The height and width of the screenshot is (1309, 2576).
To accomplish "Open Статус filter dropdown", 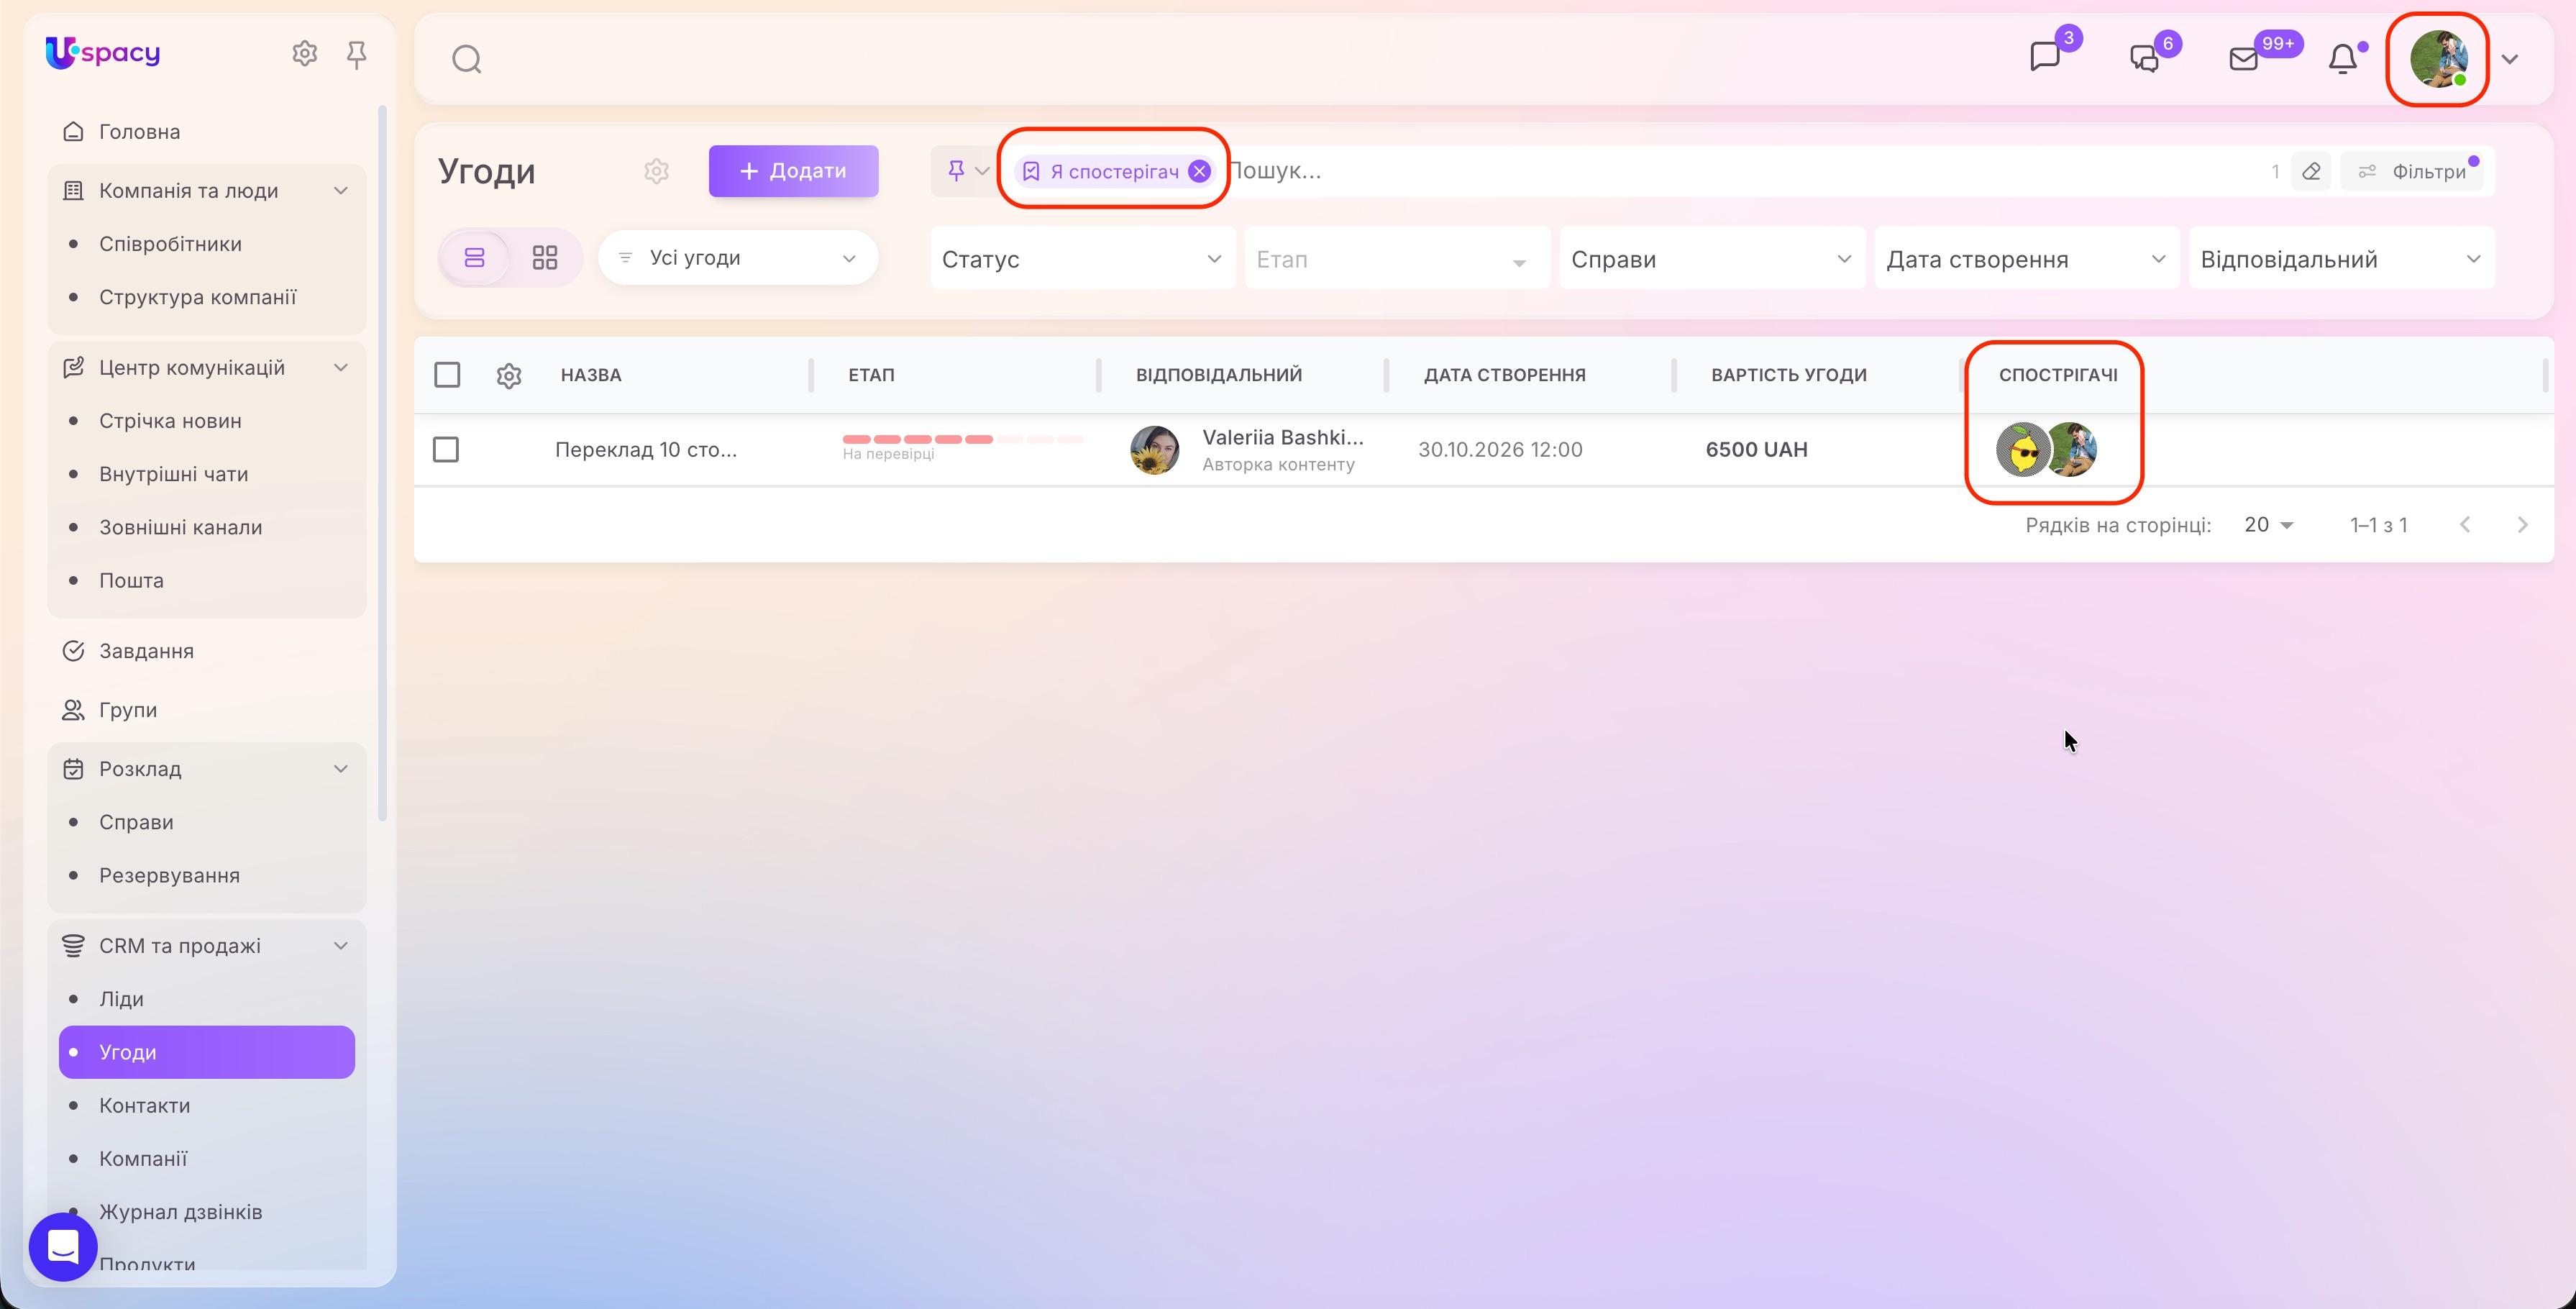I will click(1082, 259).
